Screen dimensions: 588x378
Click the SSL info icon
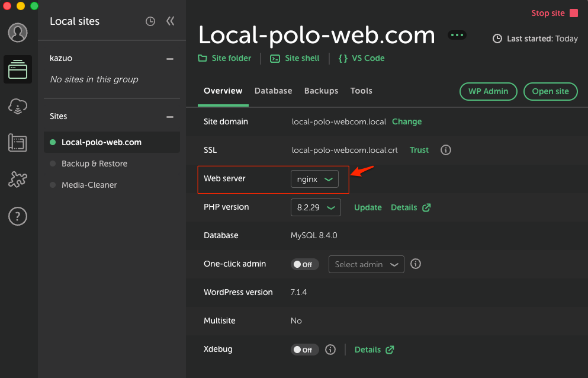(x=445, y=150)
